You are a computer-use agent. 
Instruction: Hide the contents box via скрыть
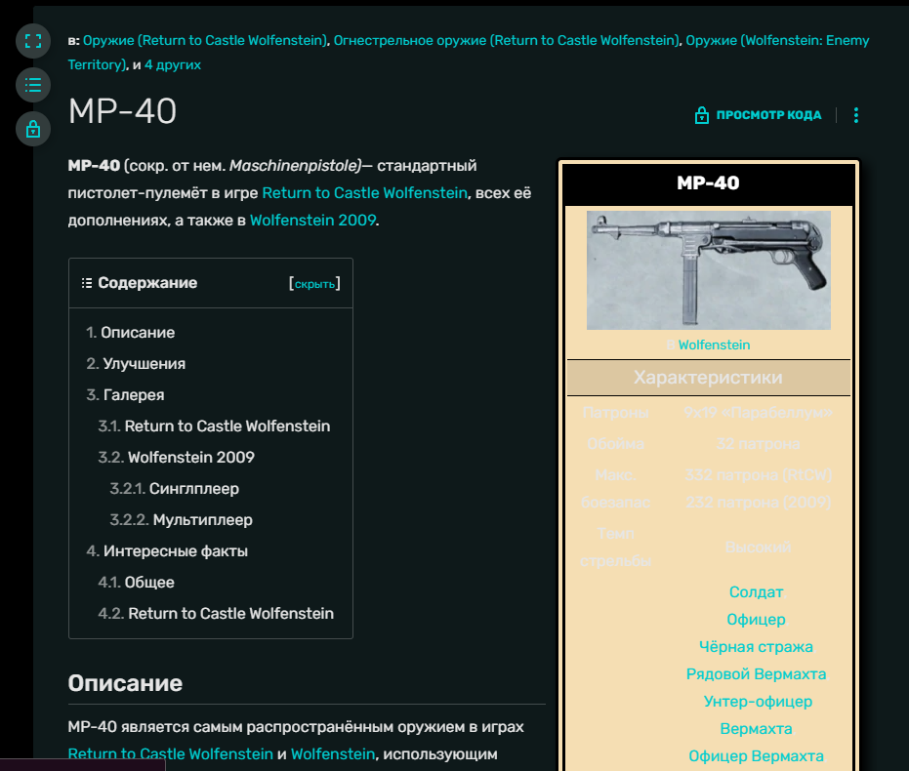[315, 284]
